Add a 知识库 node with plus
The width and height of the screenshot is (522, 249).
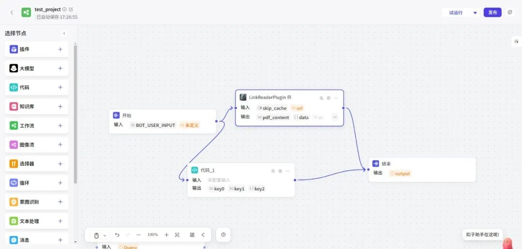[60, 106]
